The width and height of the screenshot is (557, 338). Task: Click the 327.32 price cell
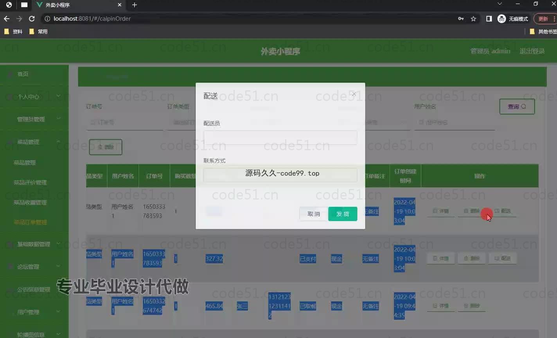pyautogui.click(x=214, y=259)
